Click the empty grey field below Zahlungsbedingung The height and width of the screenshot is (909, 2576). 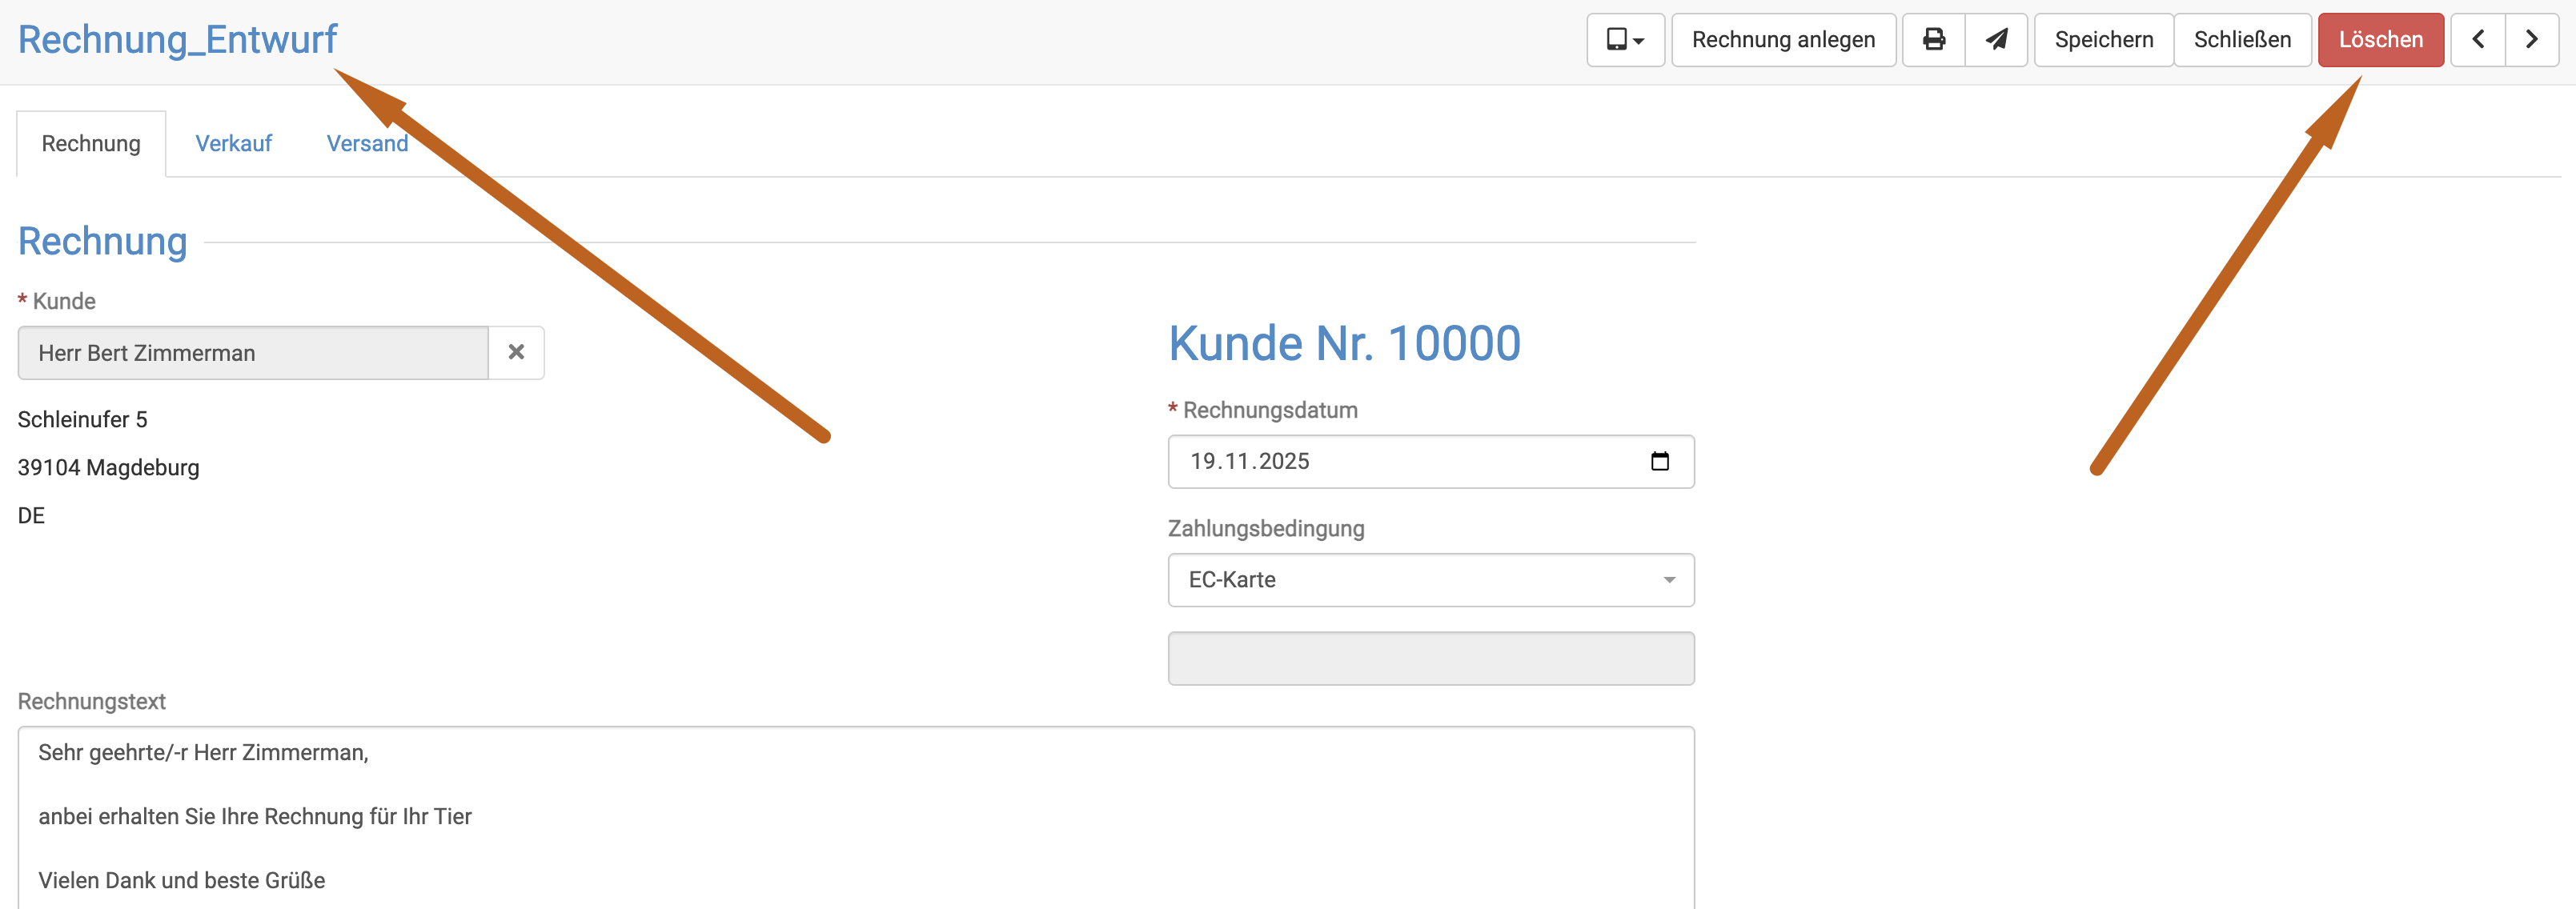click(1430, 658)
